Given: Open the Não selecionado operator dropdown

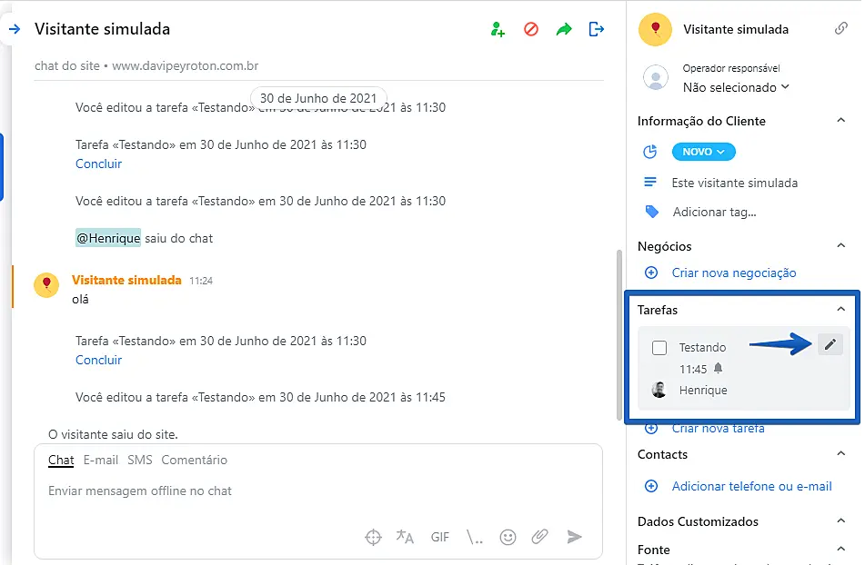Looking at the screenshot, I should coord(736,87).
